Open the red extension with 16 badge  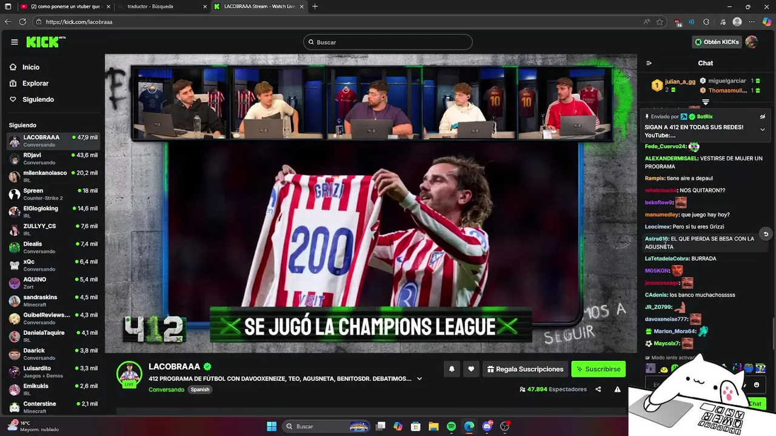678,22
